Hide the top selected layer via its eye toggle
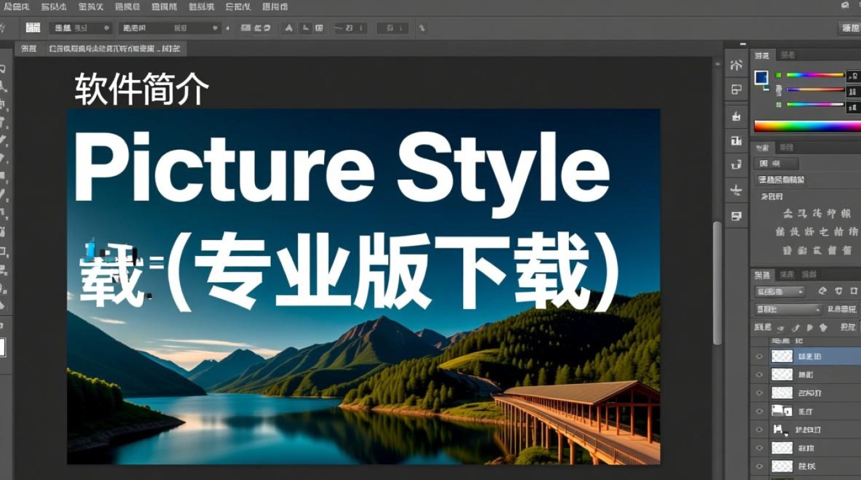Viewport: 861px width, 480px height. [760, 356]
